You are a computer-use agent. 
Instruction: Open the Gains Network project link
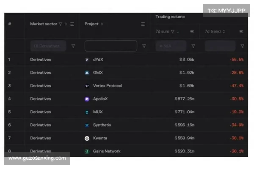click(x=107, y=151)
